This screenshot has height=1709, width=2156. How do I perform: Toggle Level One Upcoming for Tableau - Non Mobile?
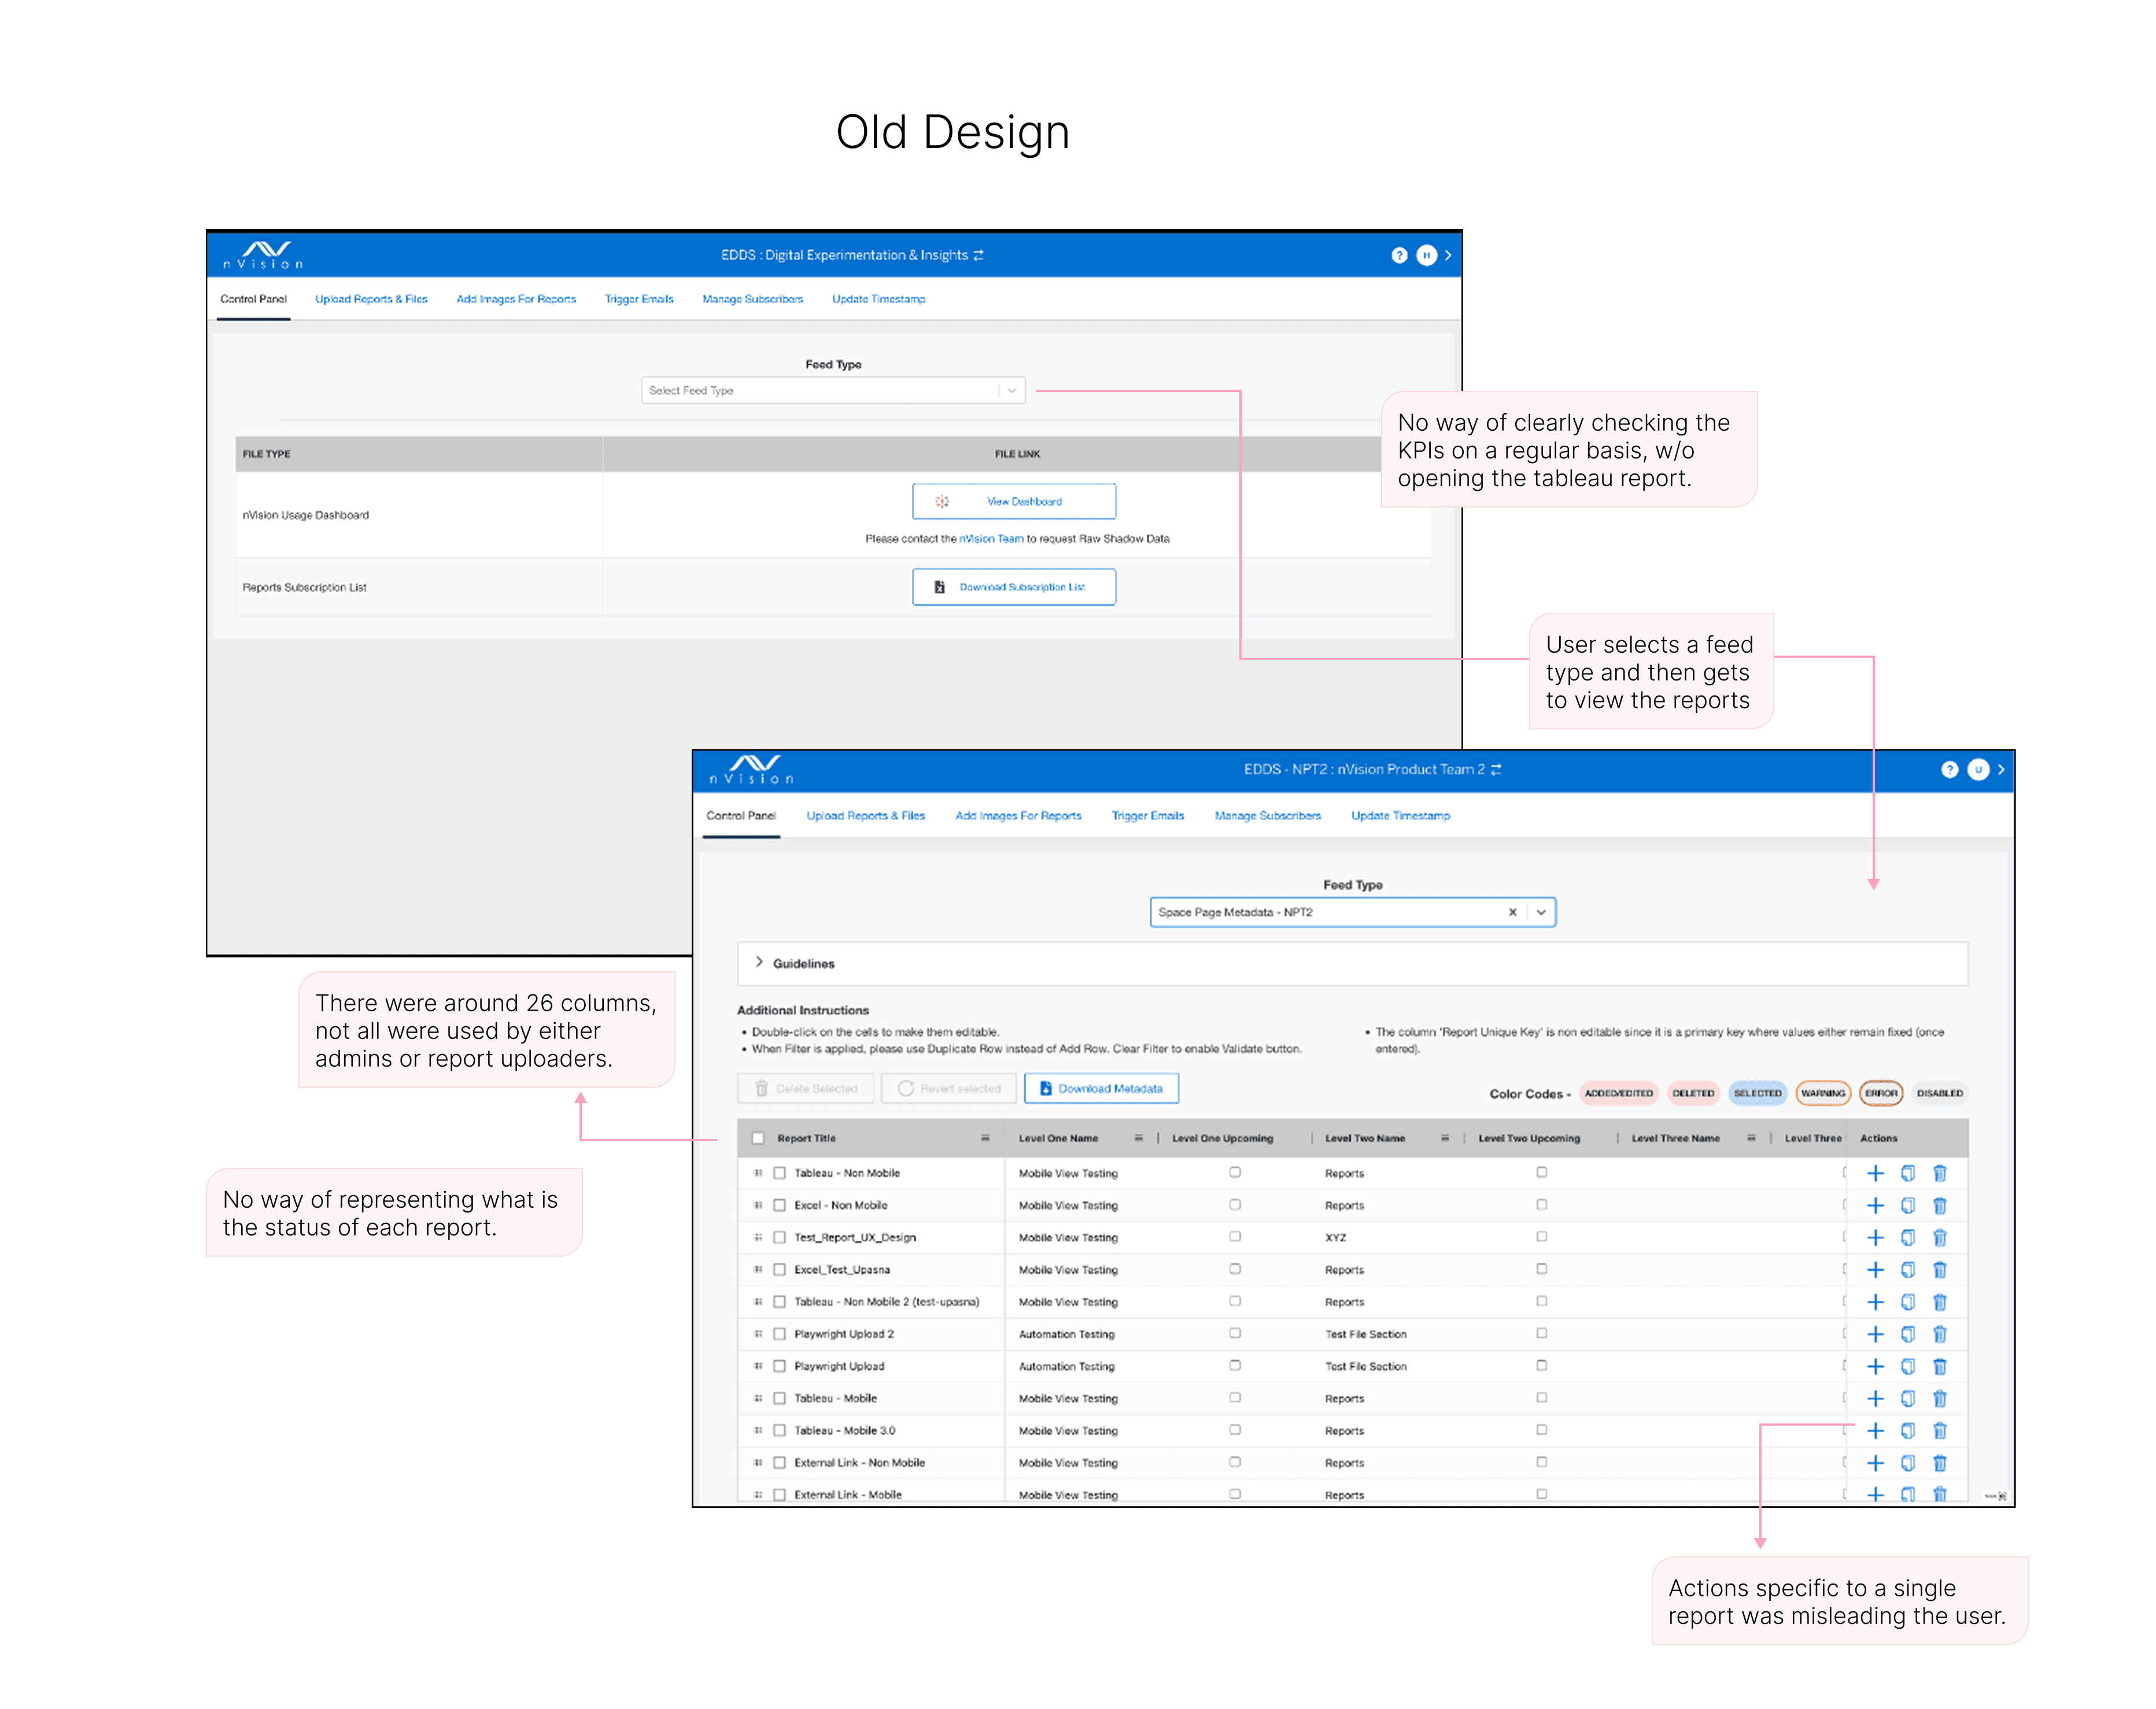tap(1235, 1172)
